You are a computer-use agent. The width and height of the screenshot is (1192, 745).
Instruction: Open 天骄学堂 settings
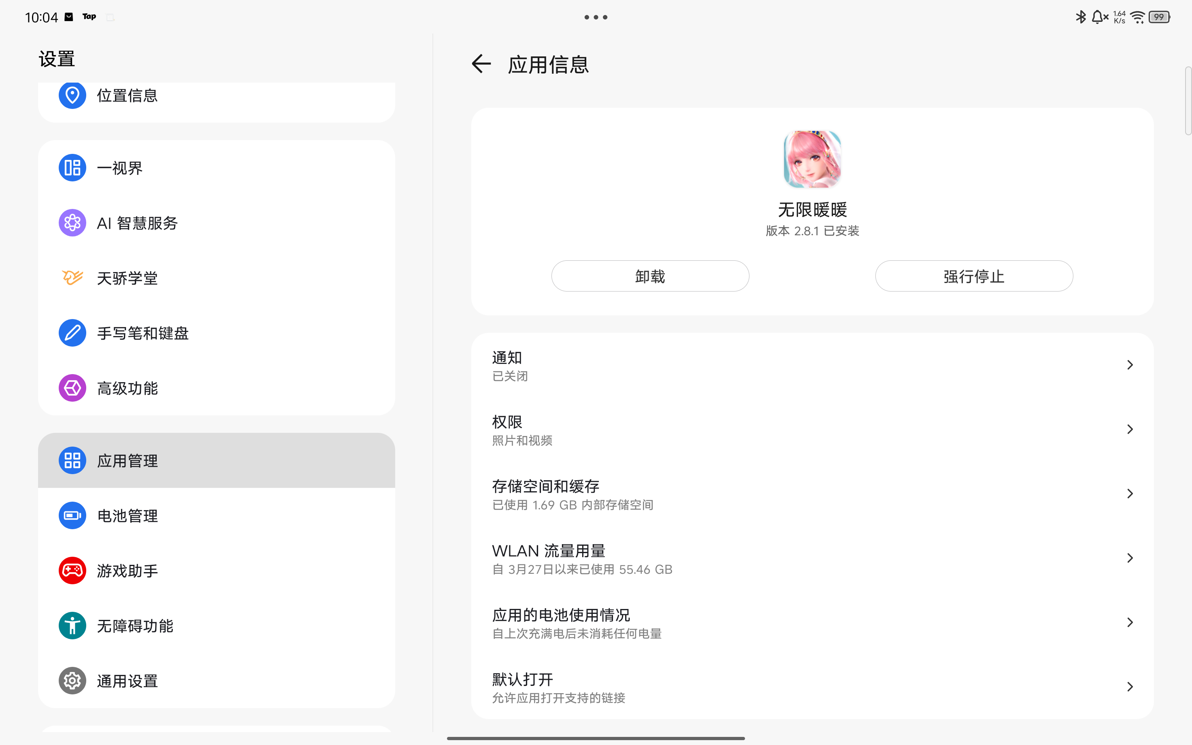click(x=216, y=278)
